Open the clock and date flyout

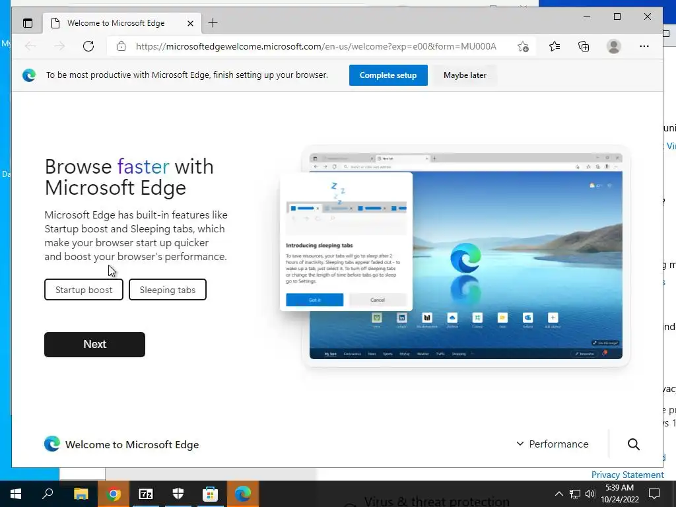(619, 494)
